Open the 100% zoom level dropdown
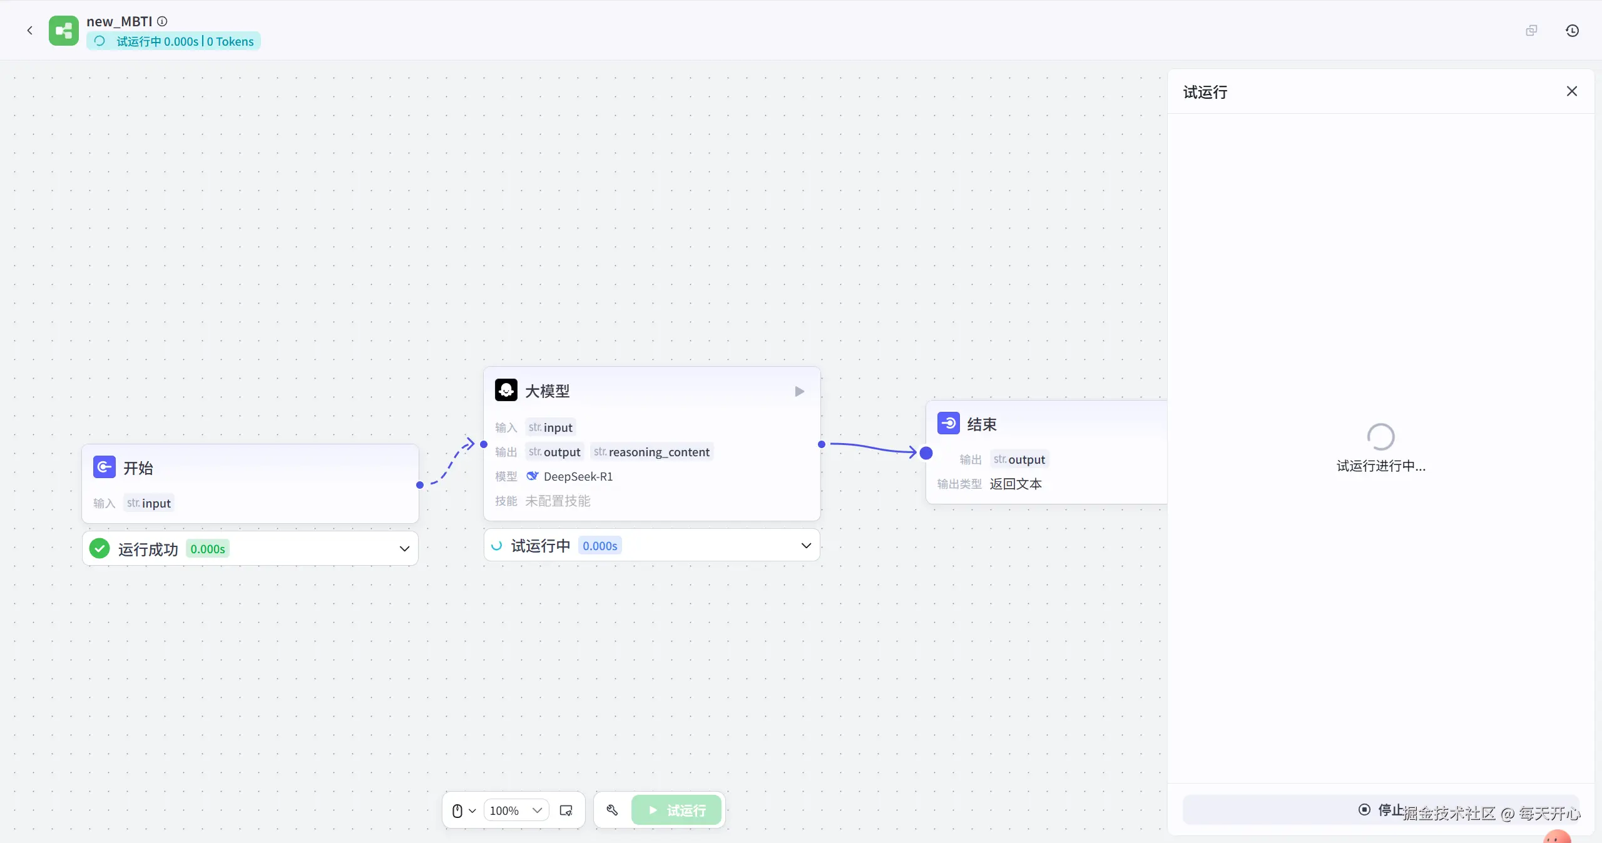This screenshot has width=1602, height=843. (x=516, y=810)
